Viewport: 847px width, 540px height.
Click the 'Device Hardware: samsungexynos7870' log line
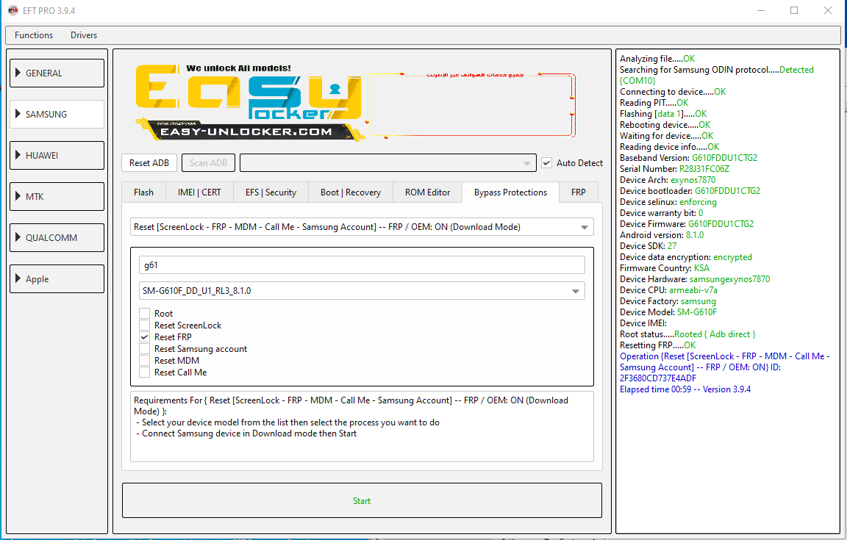[x=695, y=279]
